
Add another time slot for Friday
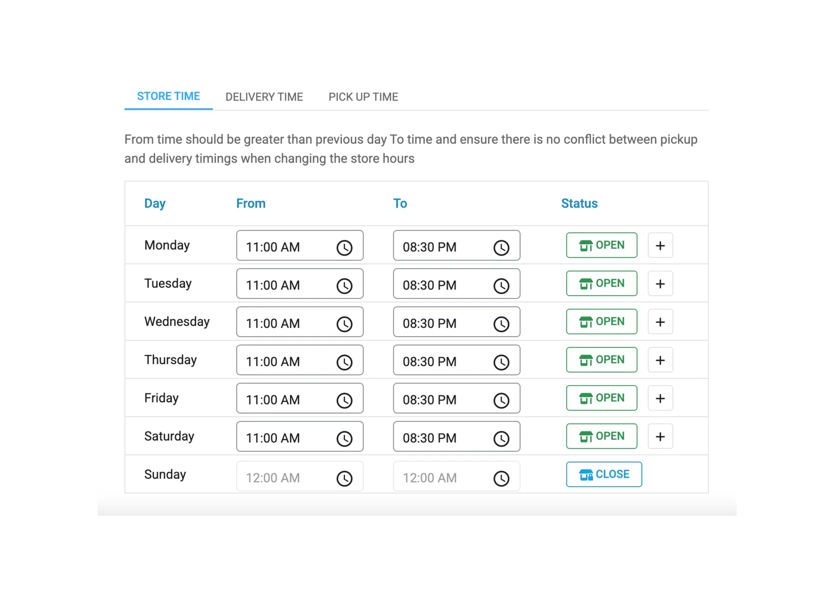660,398
